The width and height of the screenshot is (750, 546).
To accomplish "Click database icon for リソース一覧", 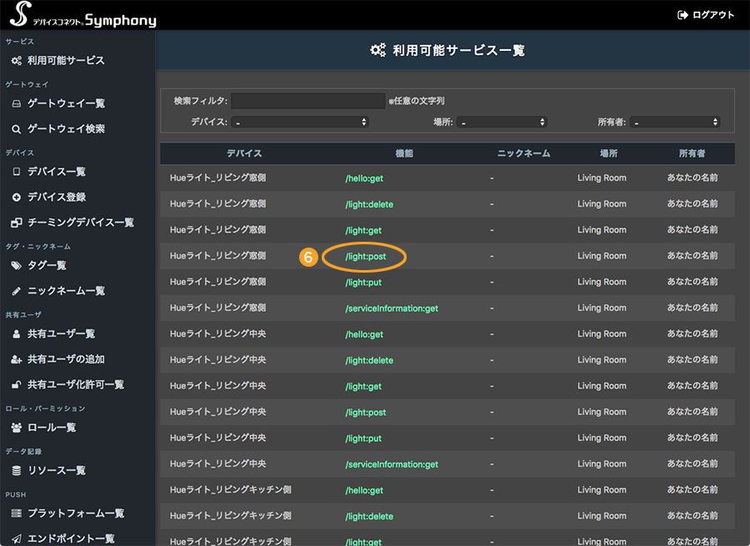I will (17, 471).
